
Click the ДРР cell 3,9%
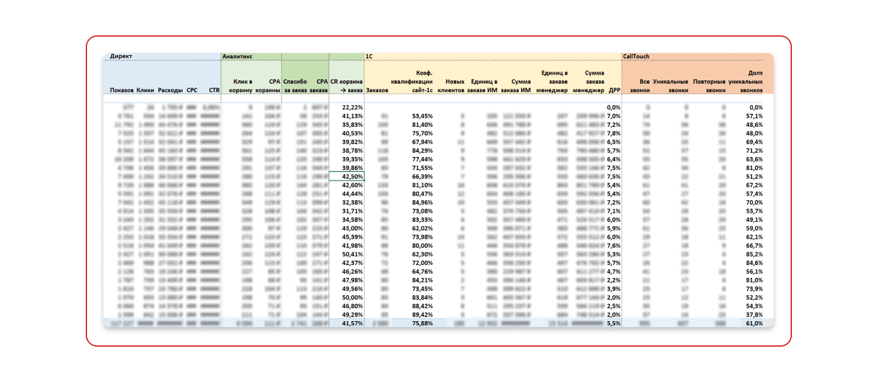[x=613, y=288]
